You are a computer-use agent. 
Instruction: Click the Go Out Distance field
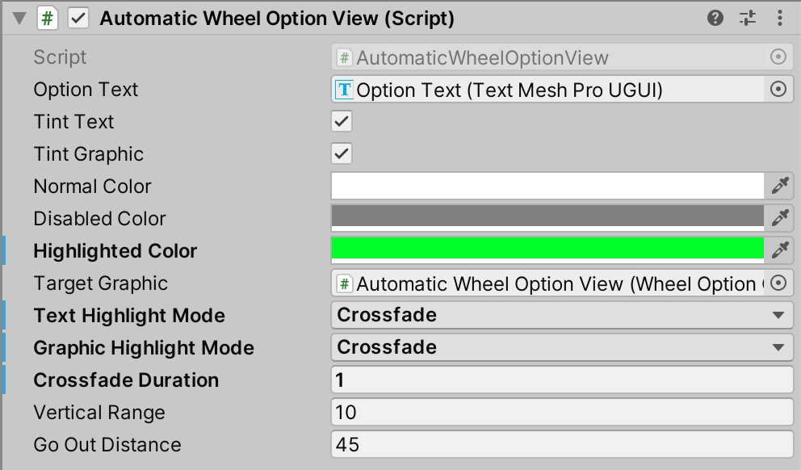pyautogui.click(x=562, y=444)
